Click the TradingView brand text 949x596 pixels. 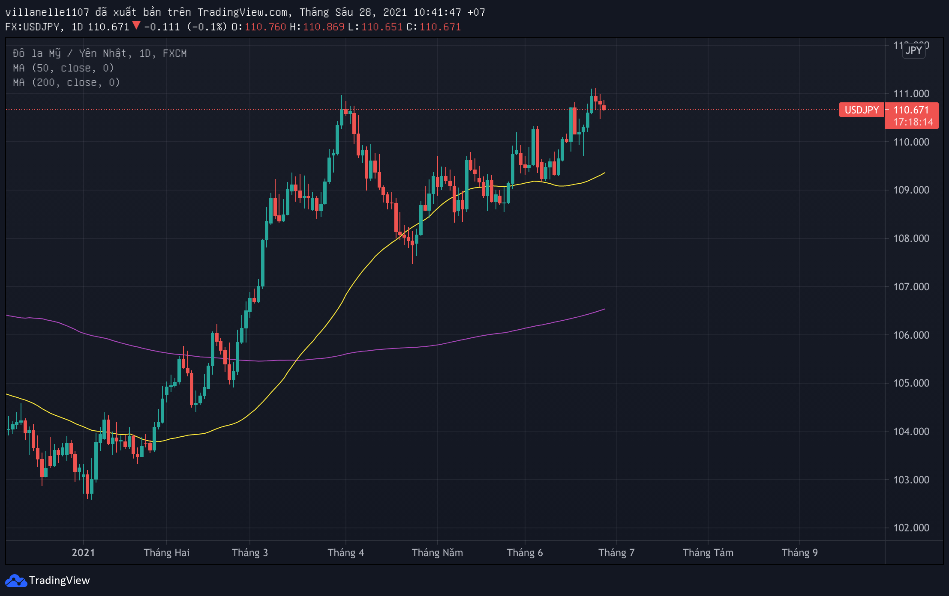click(x=60, y=581)
